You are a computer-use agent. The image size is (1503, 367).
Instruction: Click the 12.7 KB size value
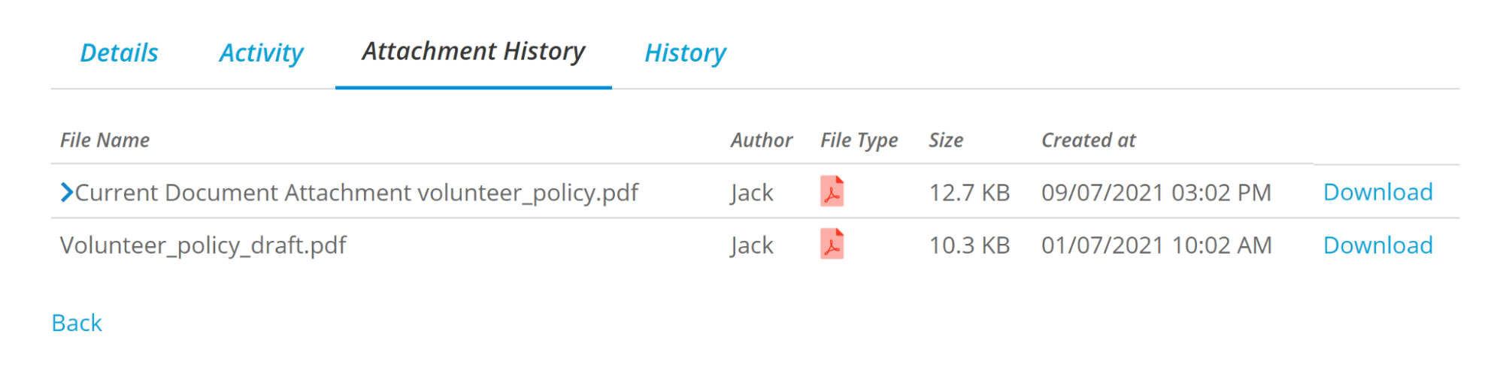click(969, 193)
